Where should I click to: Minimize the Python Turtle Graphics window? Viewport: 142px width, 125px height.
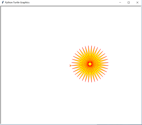point(120,3)
